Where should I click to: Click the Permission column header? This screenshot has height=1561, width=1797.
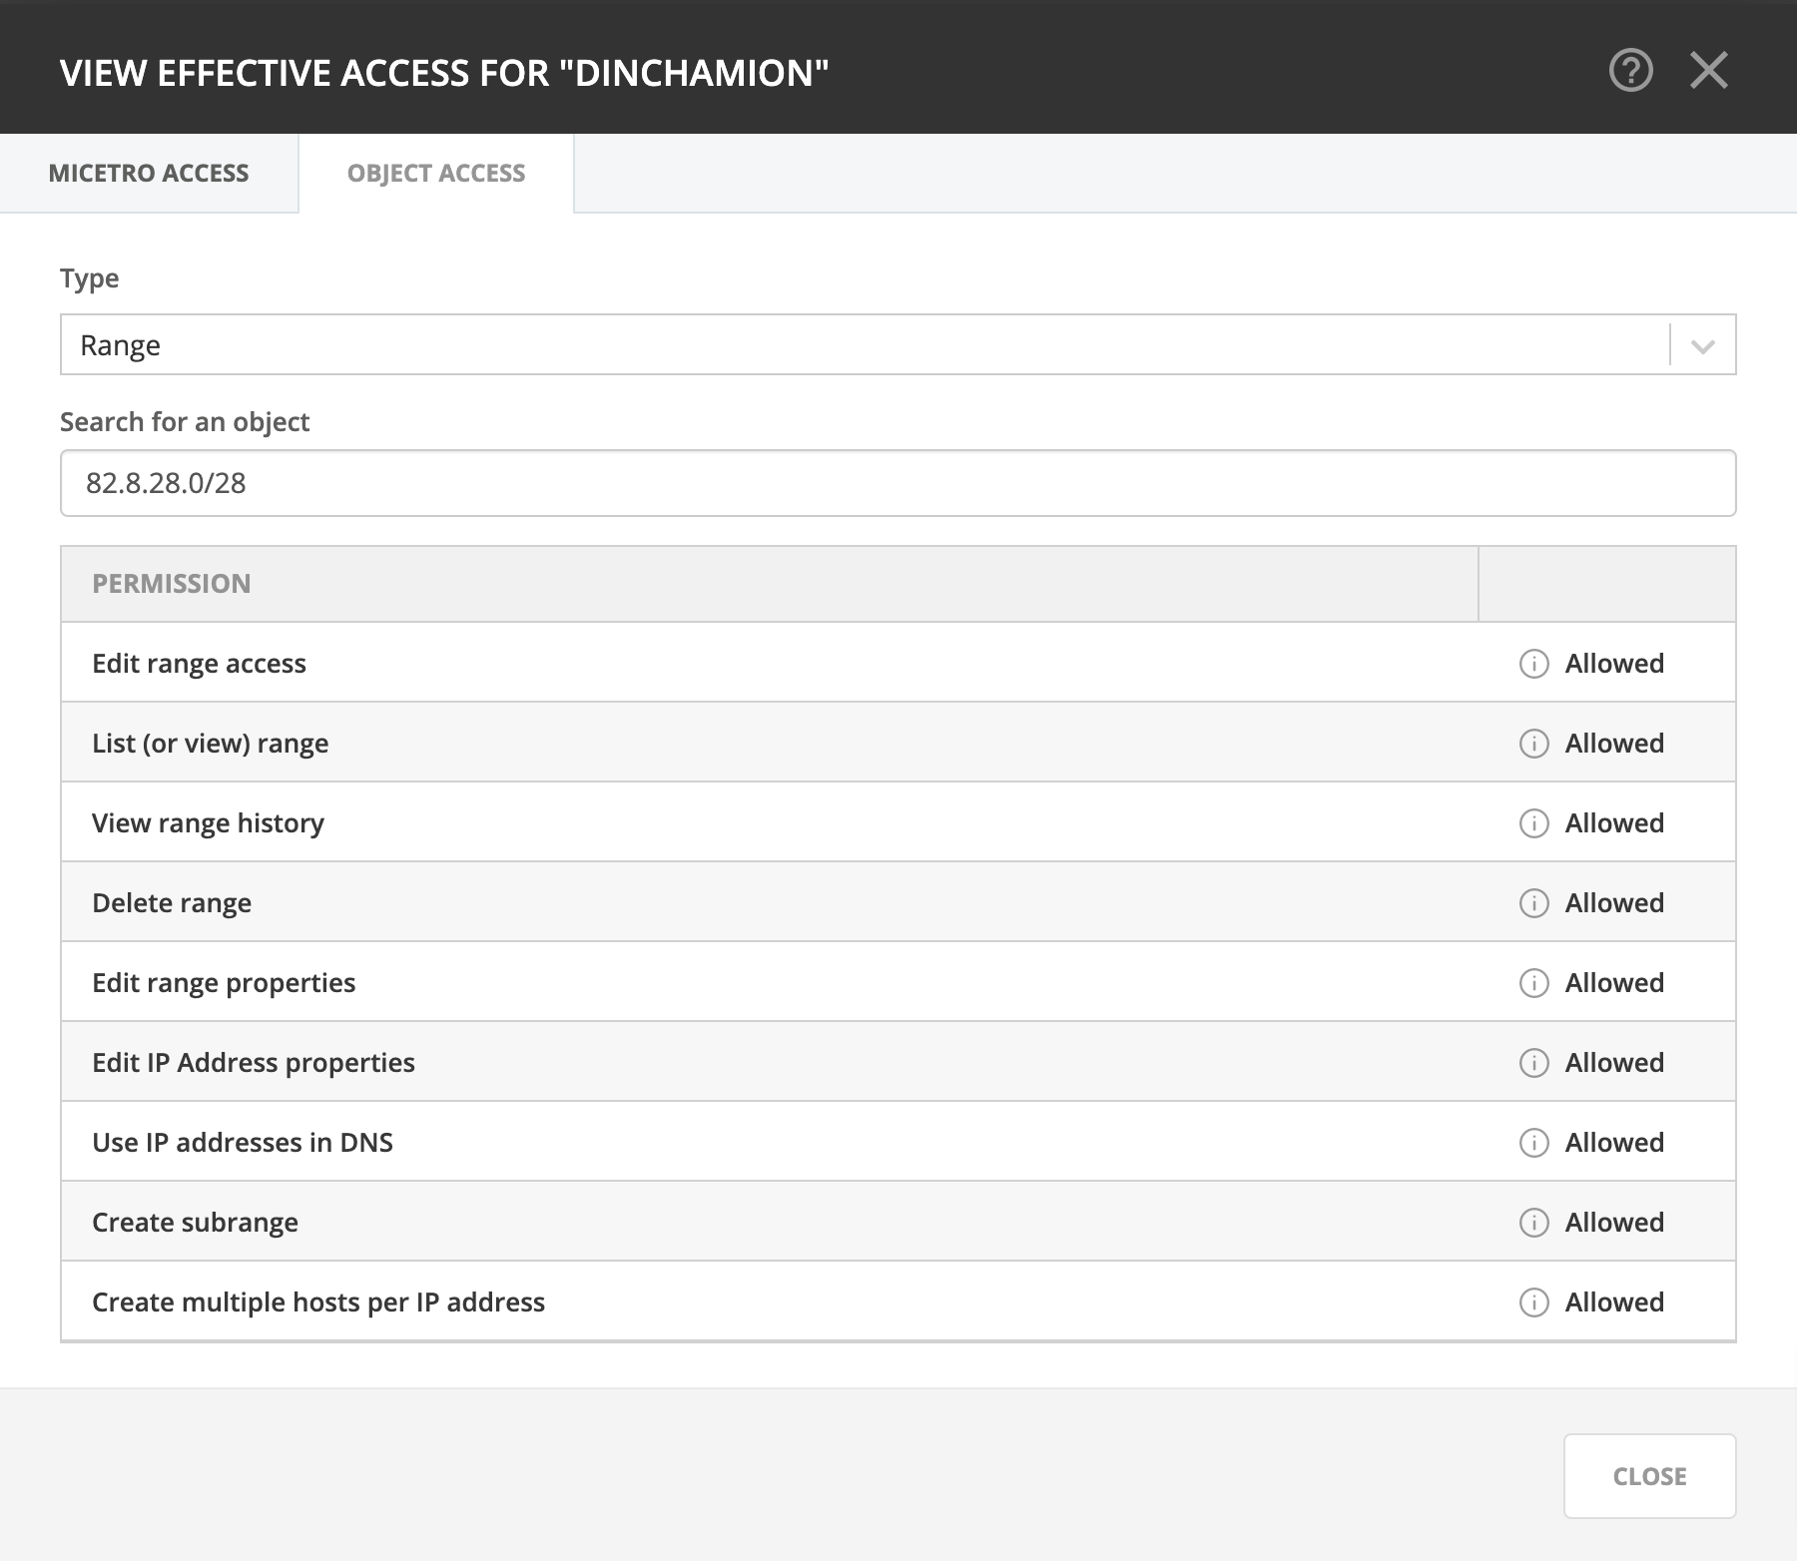click(172, 584)
